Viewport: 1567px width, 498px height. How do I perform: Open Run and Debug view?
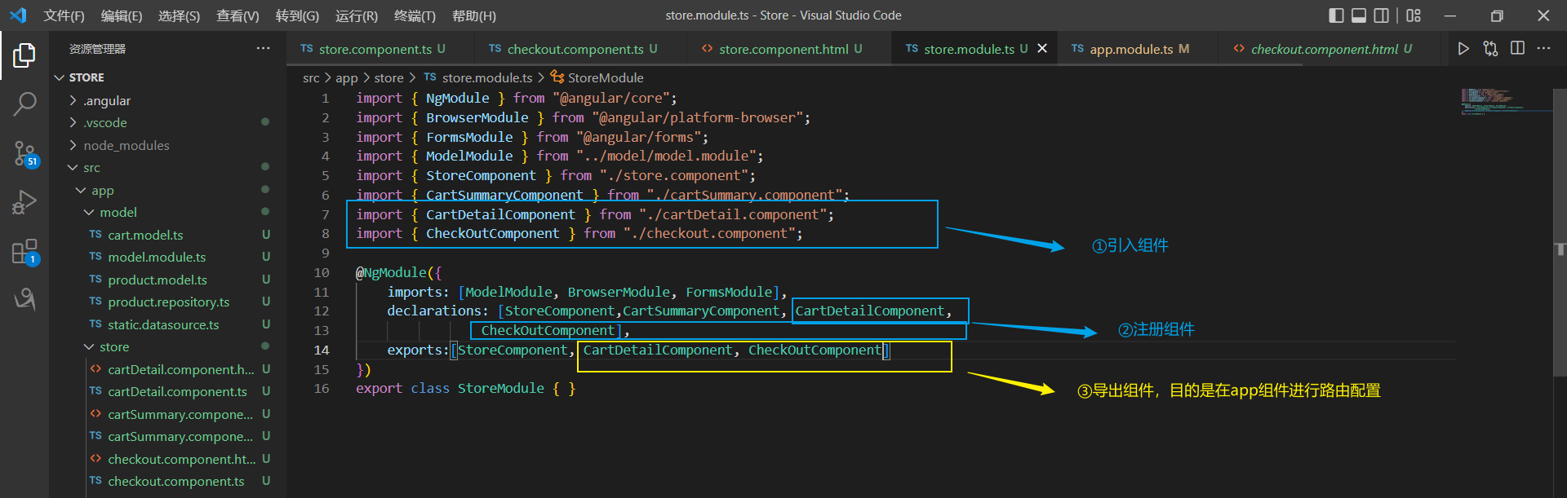click(x=24, y=202)
